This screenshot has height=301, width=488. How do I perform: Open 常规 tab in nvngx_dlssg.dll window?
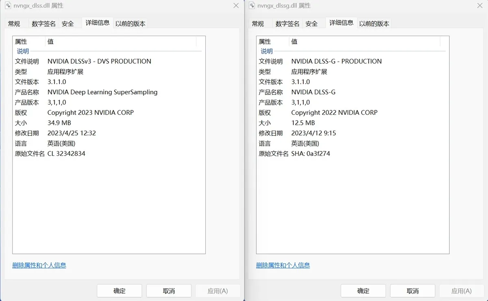[x=258, y=24]
